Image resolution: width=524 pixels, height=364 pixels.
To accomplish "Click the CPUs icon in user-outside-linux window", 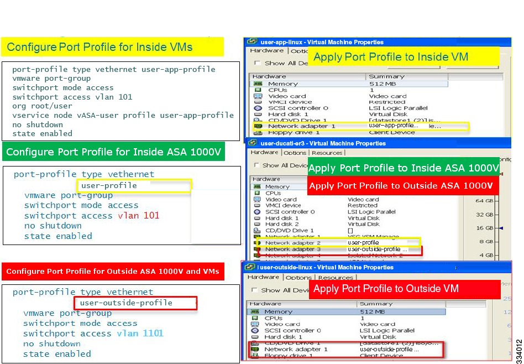I will point(255,318).
